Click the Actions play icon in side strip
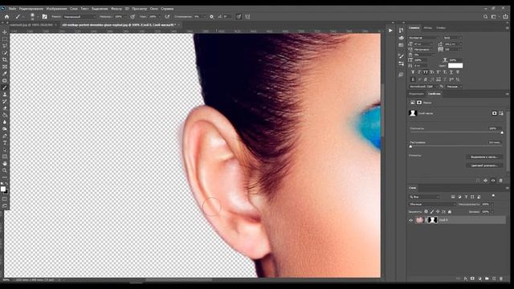 (390, 31)
